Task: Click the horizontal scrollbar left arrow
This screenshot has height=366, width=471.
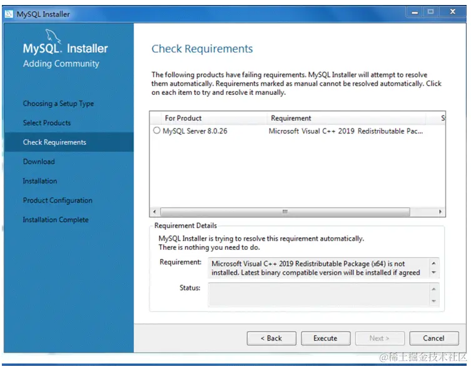Action: tap(154, 212)
